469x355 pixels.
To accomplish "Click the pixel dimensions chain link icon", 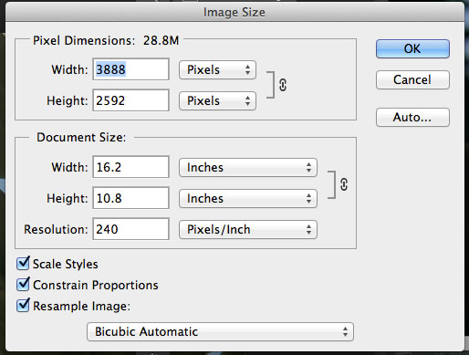I will (x=283, y=85).
